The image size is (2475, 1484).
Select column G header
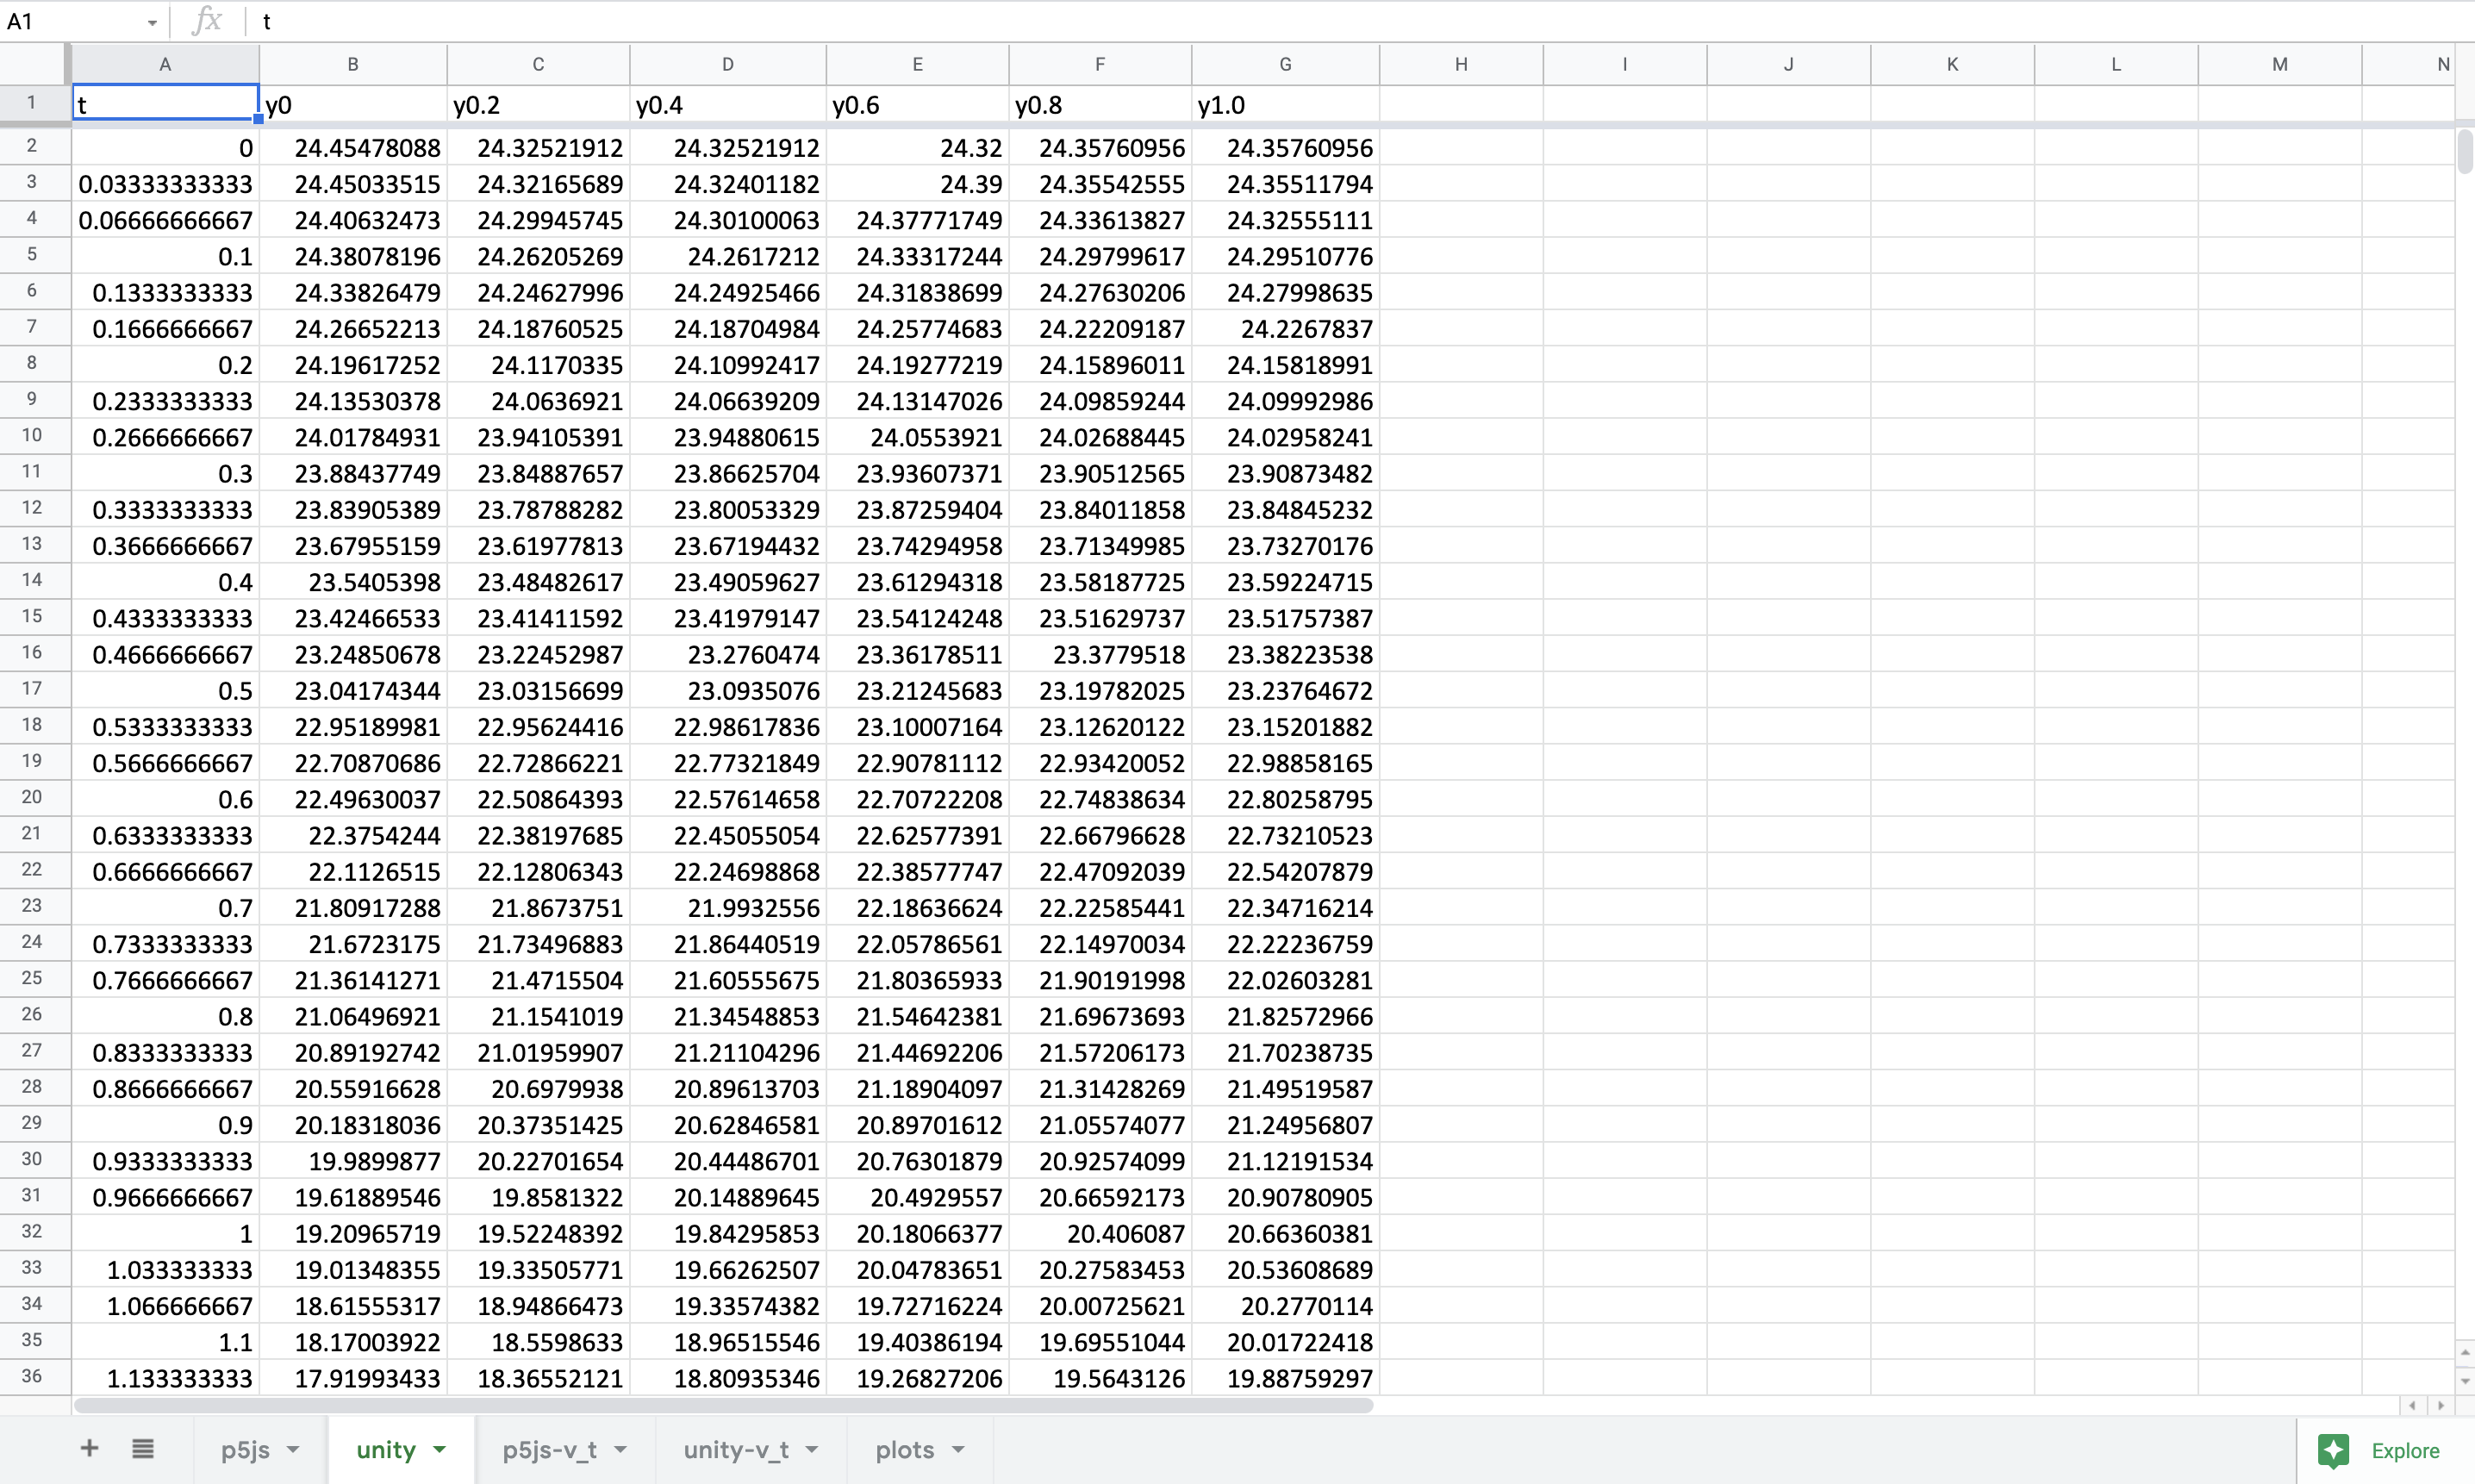point(1285,64)
